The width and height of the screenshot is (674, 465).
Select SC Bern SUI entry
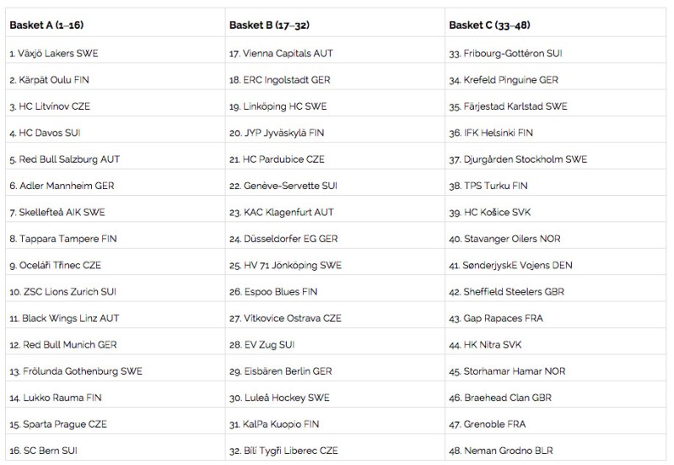[46, 451]
